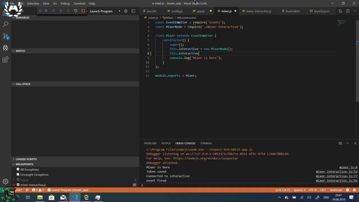Step into in the debug toolbar
Screen dimensions: 359x202
[x=61, y=11]
